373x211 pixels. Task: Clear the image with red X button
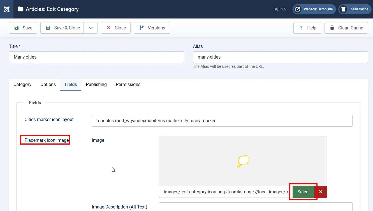[x=321, y=192]
